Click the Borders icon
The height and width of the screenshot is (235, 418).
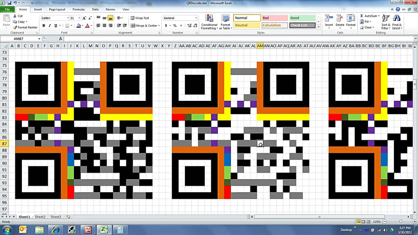point(67,26)
